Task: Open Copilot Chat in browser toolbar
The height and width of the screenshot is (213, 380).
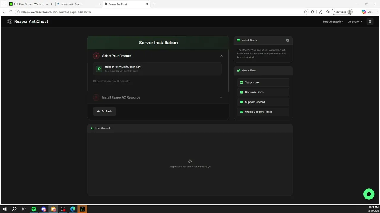Action: 367,12
